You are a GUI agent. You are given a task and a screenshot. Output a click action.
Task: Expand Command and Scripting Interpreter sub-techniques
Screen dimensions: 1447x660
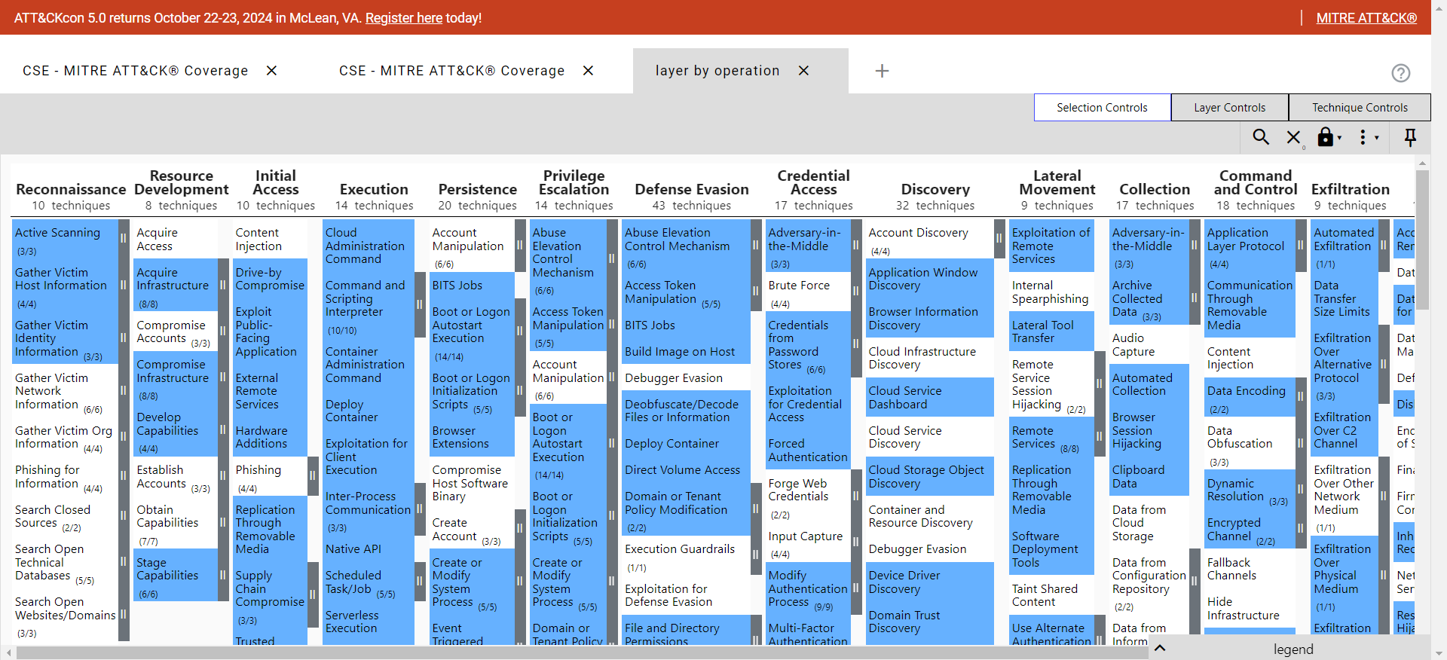tap(420, 304)
